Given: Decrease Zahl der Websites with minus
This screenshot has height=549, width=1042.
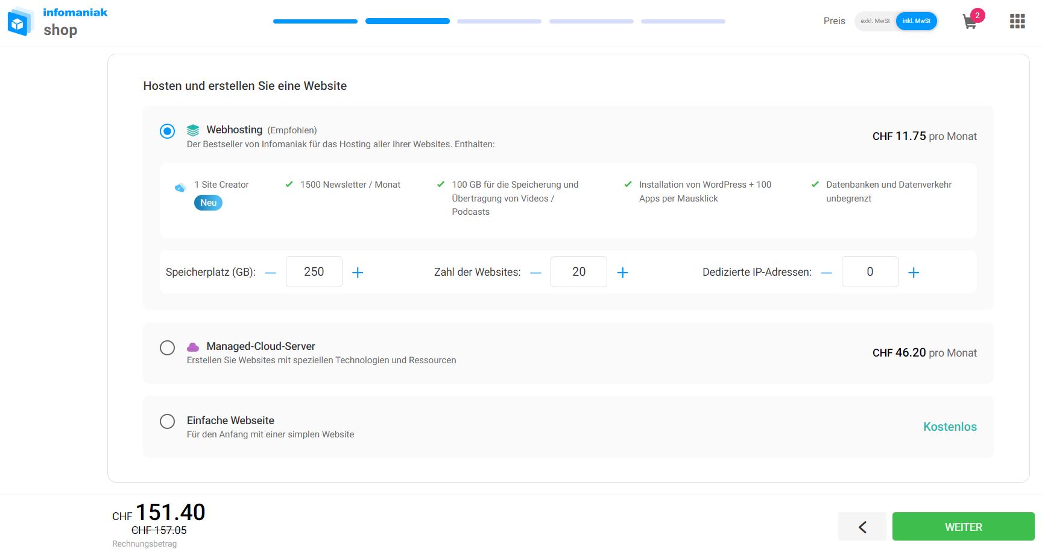Looking at the screenshot, I should (x=535, y=273).
